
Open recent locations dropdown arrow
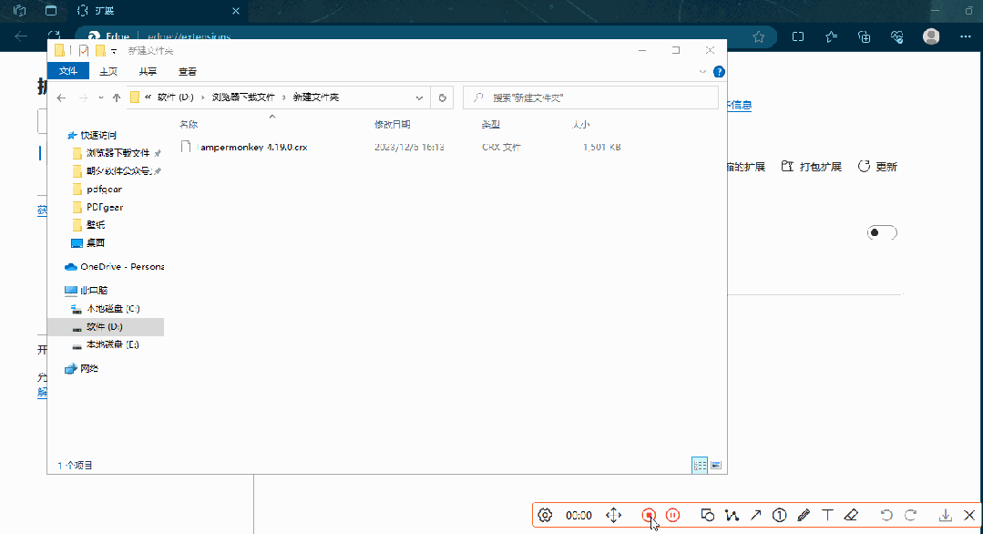101,98
